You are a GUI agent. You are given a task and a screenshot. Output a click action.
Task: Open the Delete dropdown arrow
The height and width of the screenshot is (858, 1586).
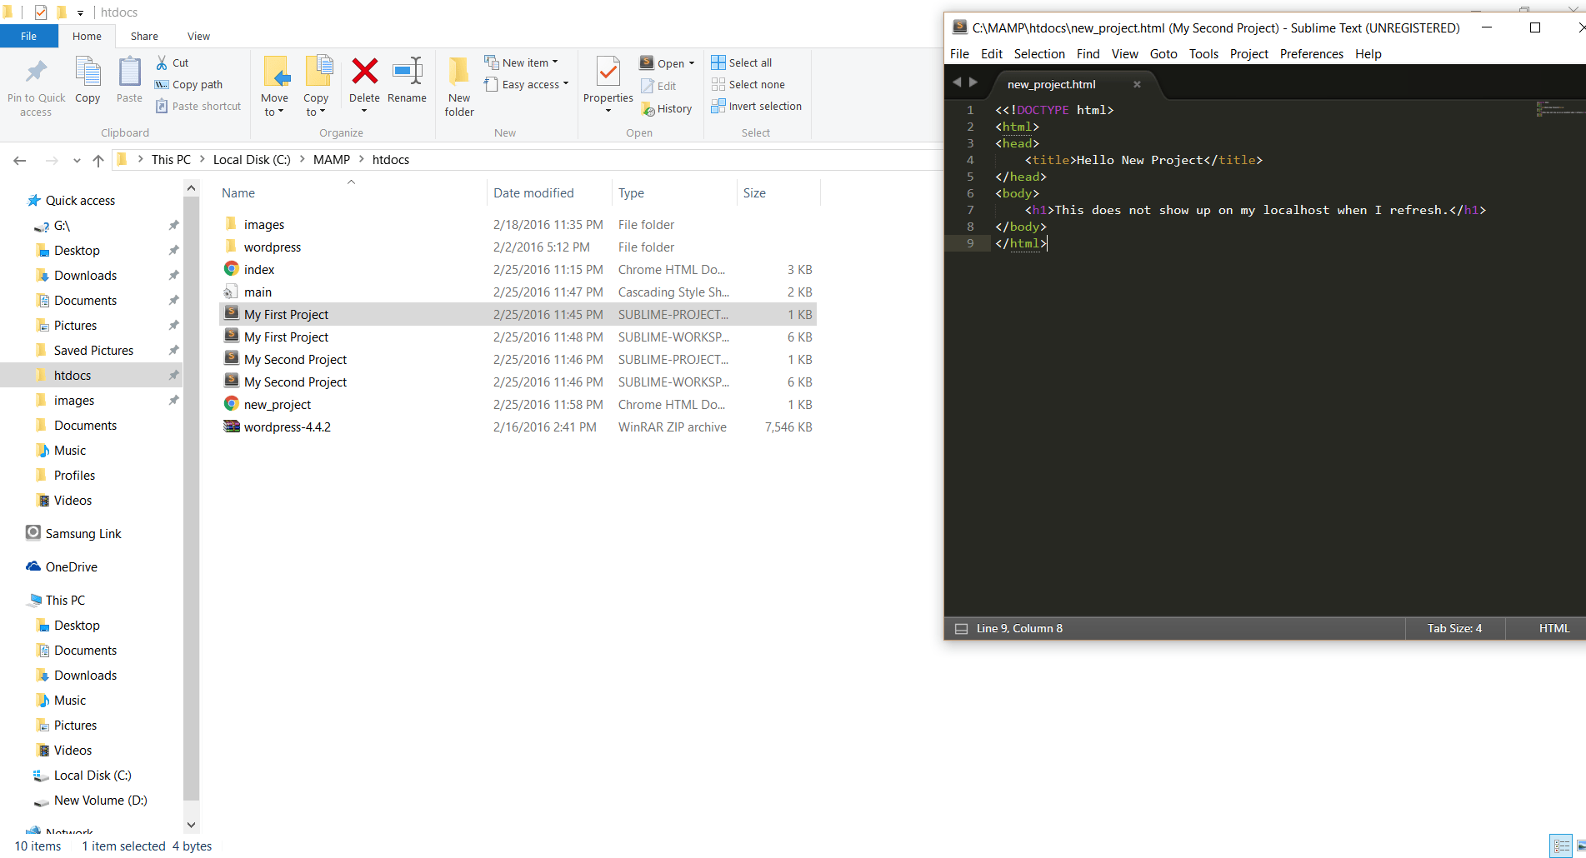coord(364,112)
